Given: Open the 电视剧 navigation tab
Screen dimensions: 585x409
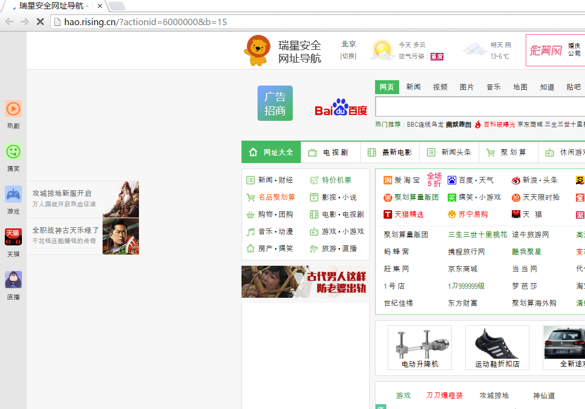Looking at the screenshot, I should tap(331, 152).
